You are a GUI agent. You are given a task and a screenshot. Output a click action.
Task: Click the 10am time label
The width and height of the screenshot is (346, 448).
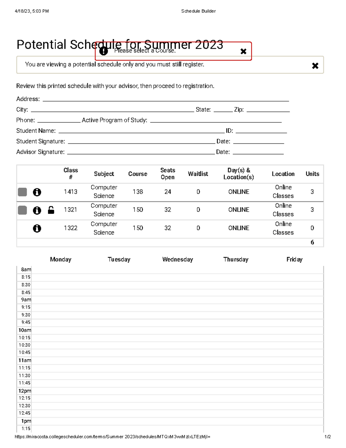coord(25,330)
